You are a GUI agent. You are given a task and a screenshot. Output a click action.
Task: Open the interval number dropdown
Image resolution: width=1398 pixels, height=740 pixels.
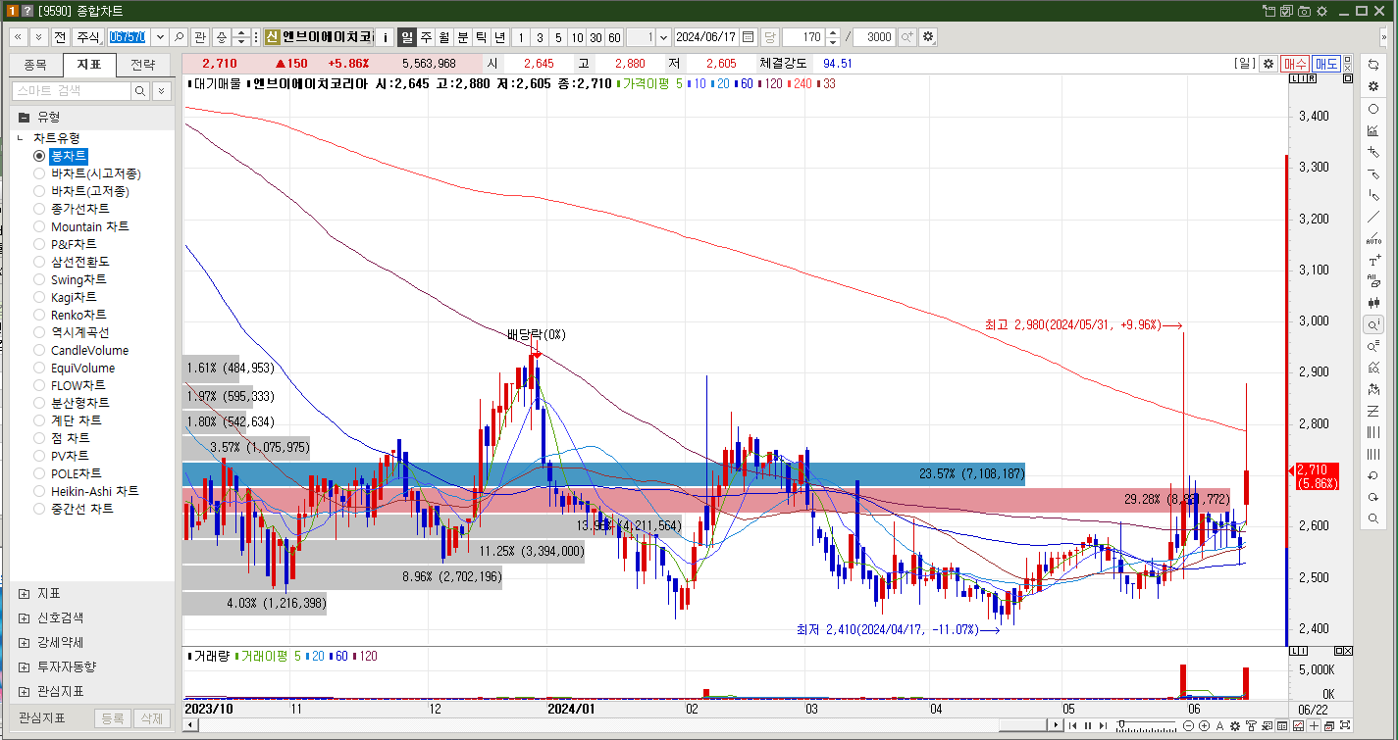(x=664, y=37)
